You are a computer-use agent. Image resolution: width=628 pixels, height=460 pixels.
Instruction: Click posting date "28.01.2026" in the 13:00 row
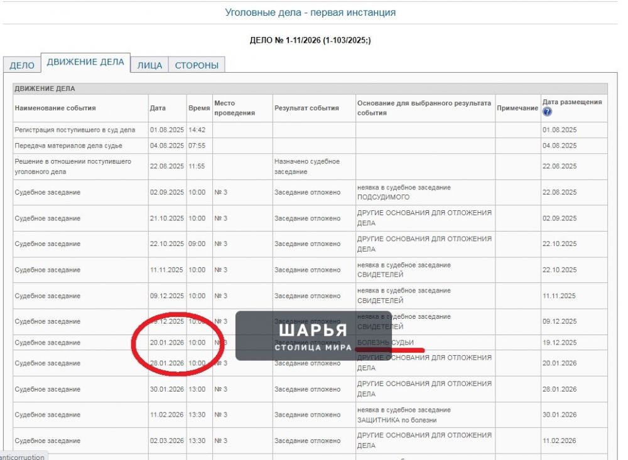[560, 390]
